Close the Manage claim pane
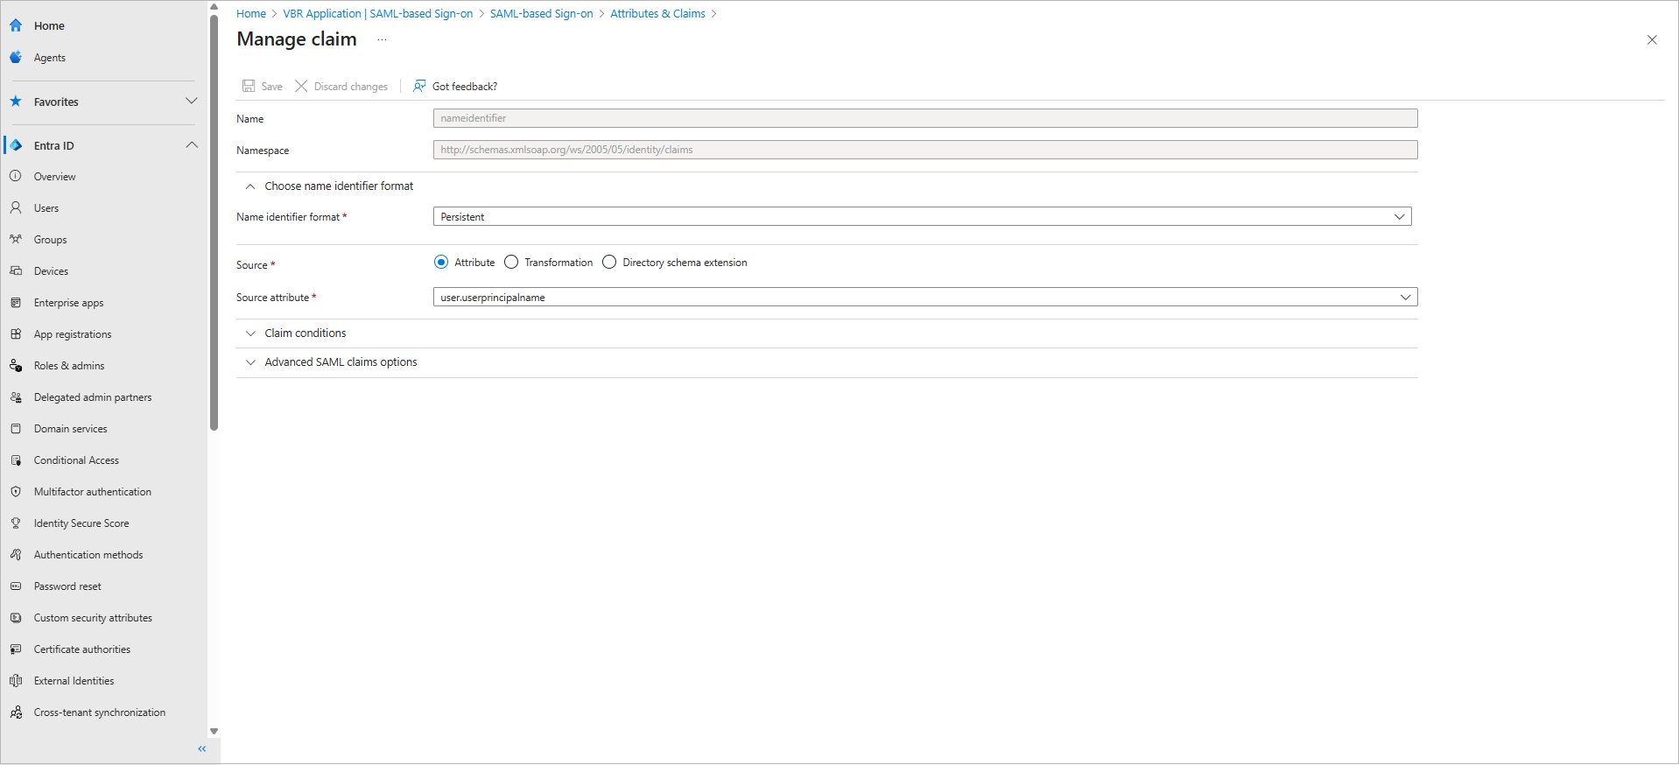 1652,39
